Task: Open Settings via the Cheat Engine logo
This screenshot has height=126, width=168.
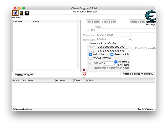Action: click(151, 16)
